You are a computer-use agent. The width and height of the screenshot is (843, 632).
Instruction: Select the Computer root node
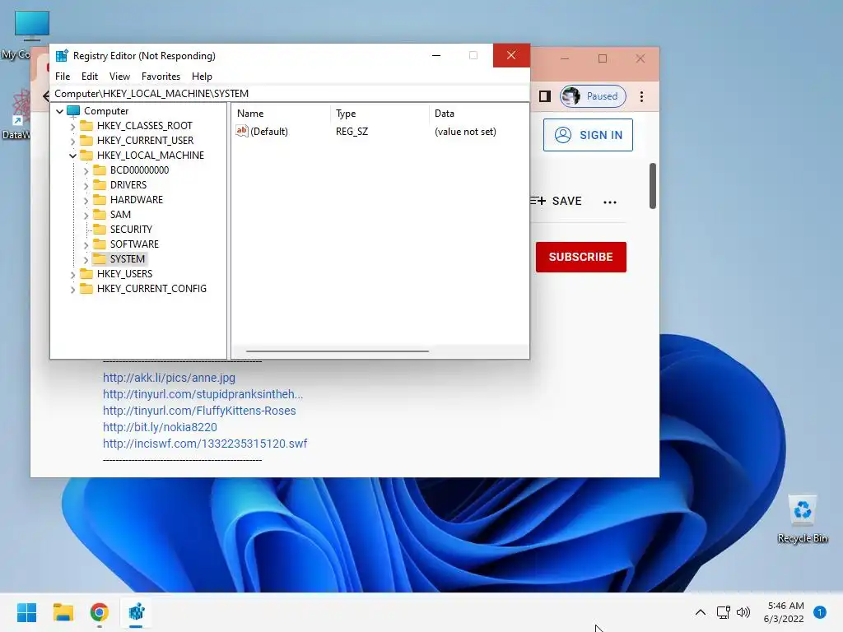pyautogui.click(x=106, y=111)
